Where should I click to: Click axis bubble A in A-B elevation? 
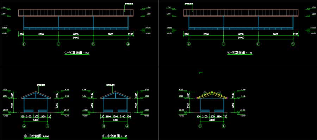pyautogui.click(x=24, y=126)
